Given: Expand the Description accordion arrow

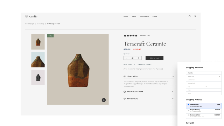Looking at the screenshot, I should click(x=173, y=76).
